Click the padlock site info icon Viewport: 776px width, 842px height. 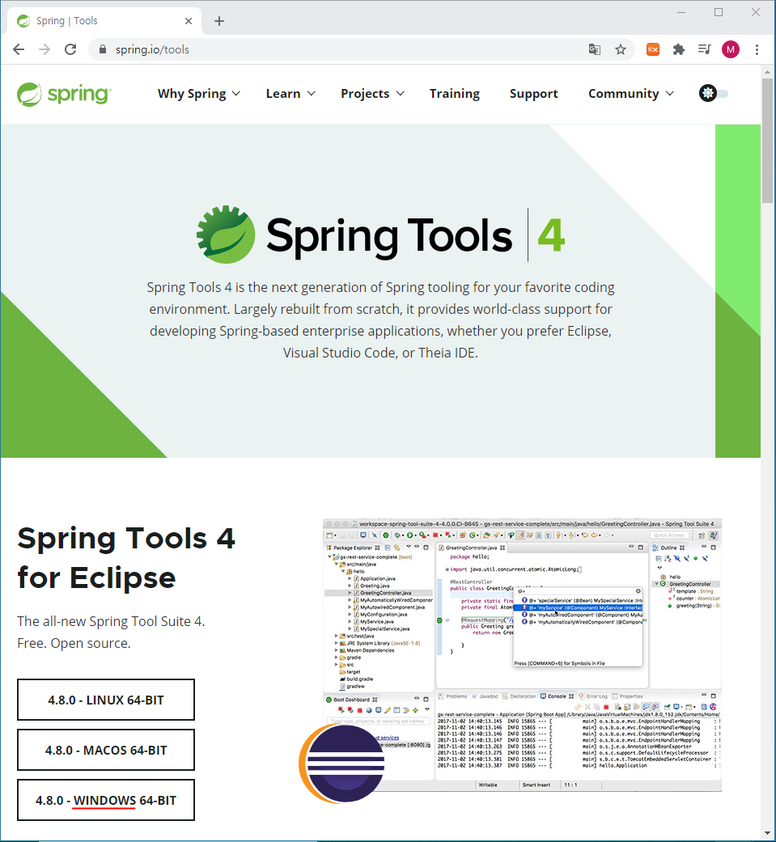pyautogui.click(x=104, y=49)
